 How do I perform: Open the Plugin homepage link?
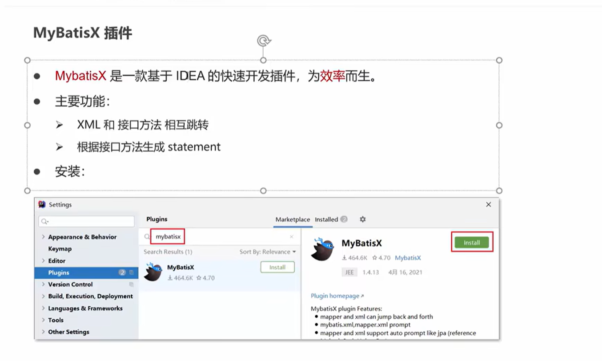click(335, 296)
